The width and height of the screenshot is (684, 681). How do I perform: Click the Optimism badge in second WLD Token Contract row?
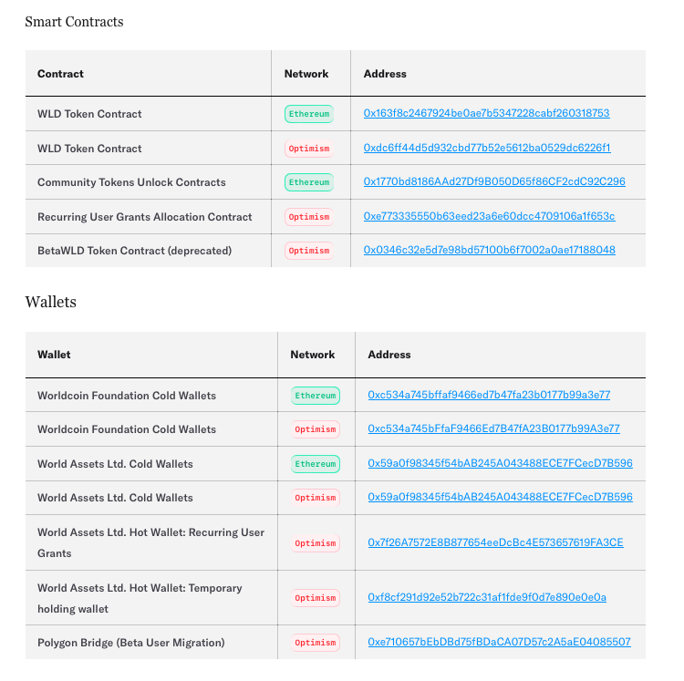pyautogui.click(x=309, y=149)
